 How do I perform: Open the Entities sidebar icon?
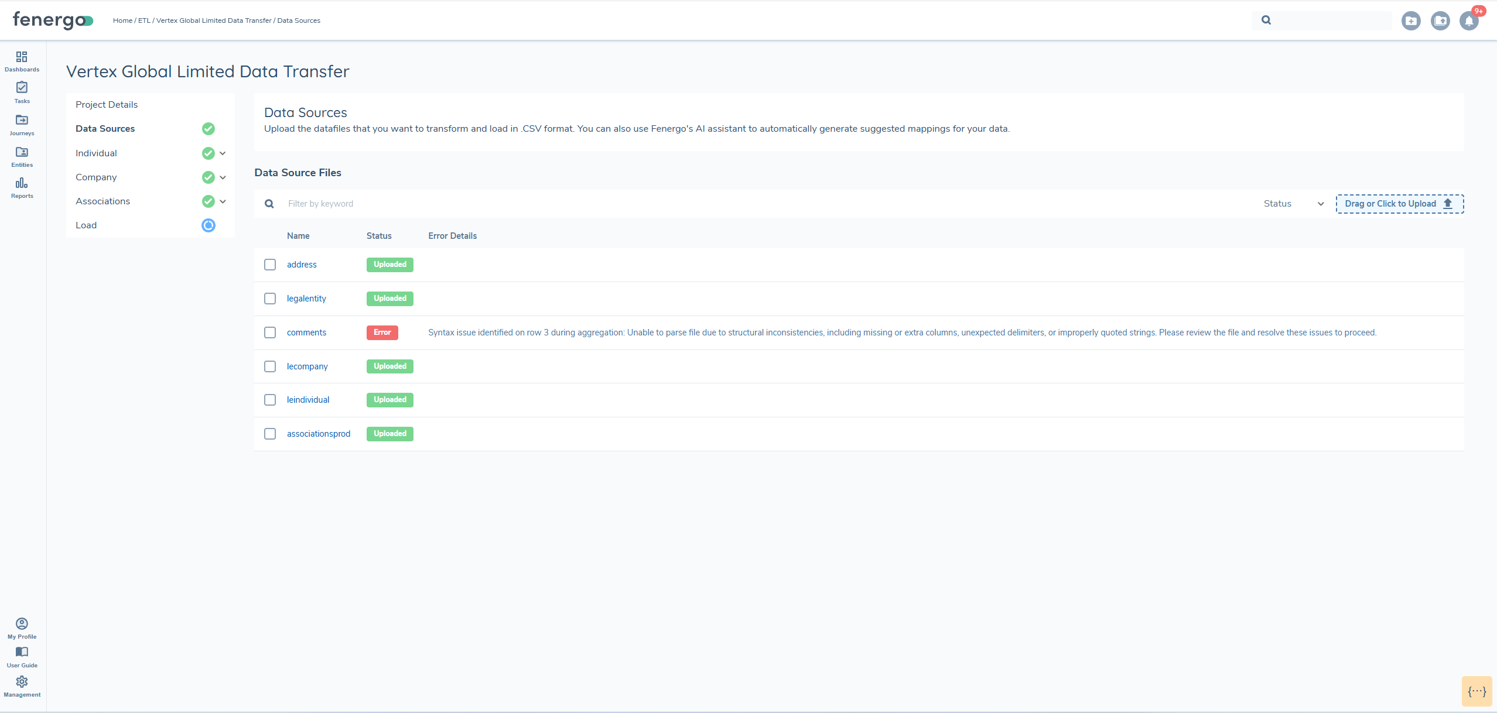(22, 152)
